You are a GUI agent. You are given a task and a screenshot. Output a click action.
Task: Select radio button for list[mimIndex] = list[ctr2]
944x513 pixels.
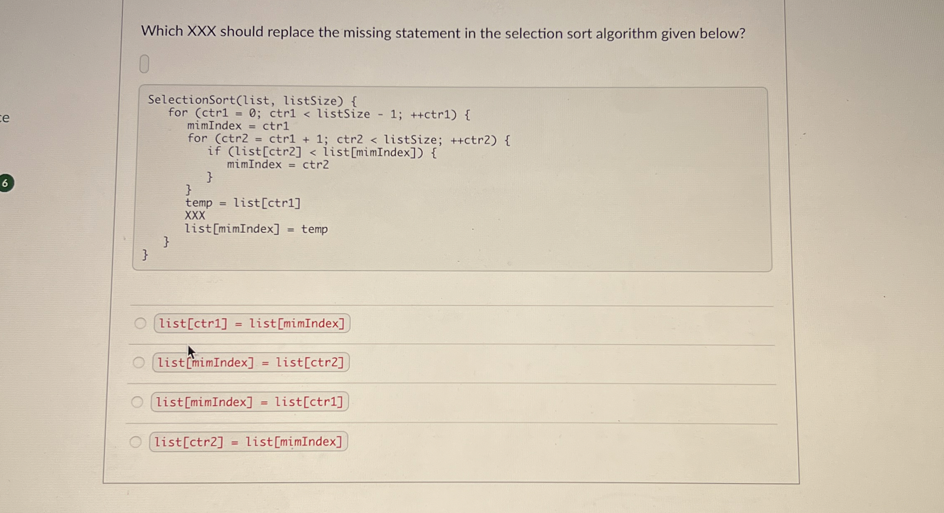point(138,362)
